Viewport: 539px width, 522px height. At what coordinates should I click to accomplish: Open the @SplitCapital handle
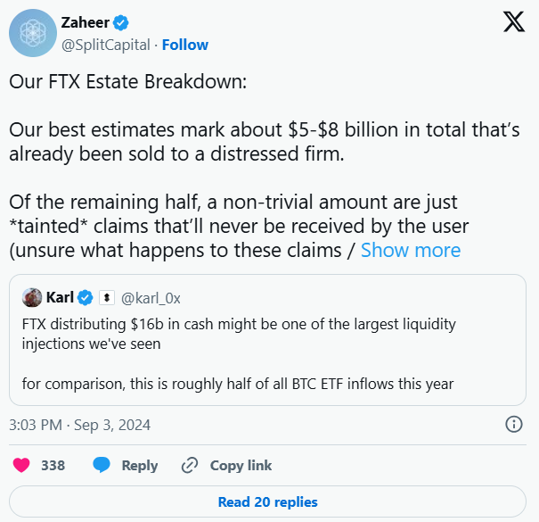click(104, 45)
